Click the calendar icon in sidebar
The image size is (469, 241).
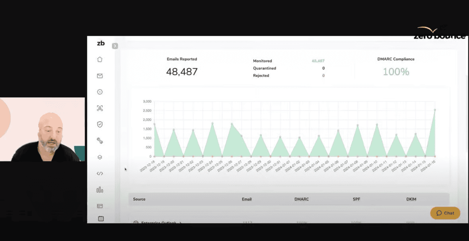click(x=101, y=218)
